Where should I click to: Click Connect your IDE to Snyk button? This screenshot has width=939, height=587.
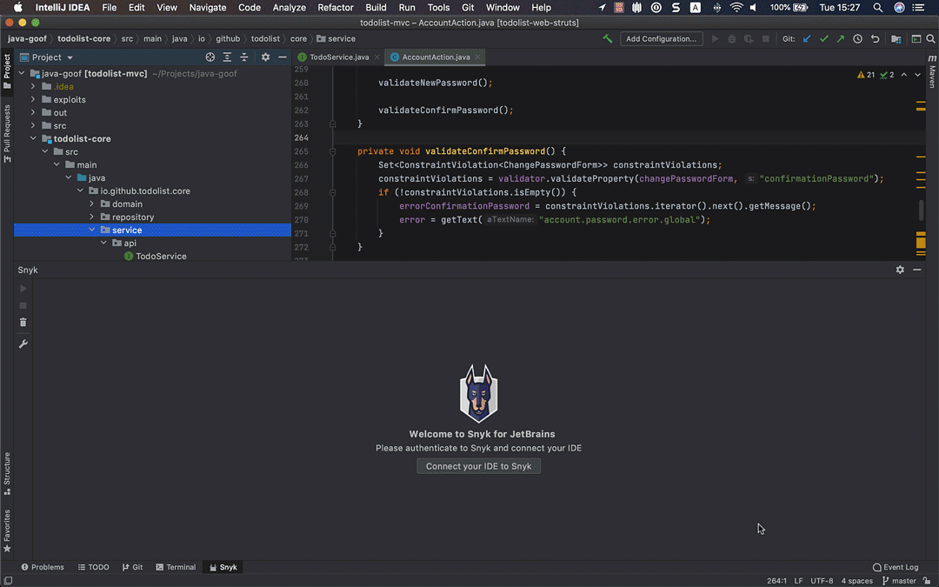click(478, 466)
